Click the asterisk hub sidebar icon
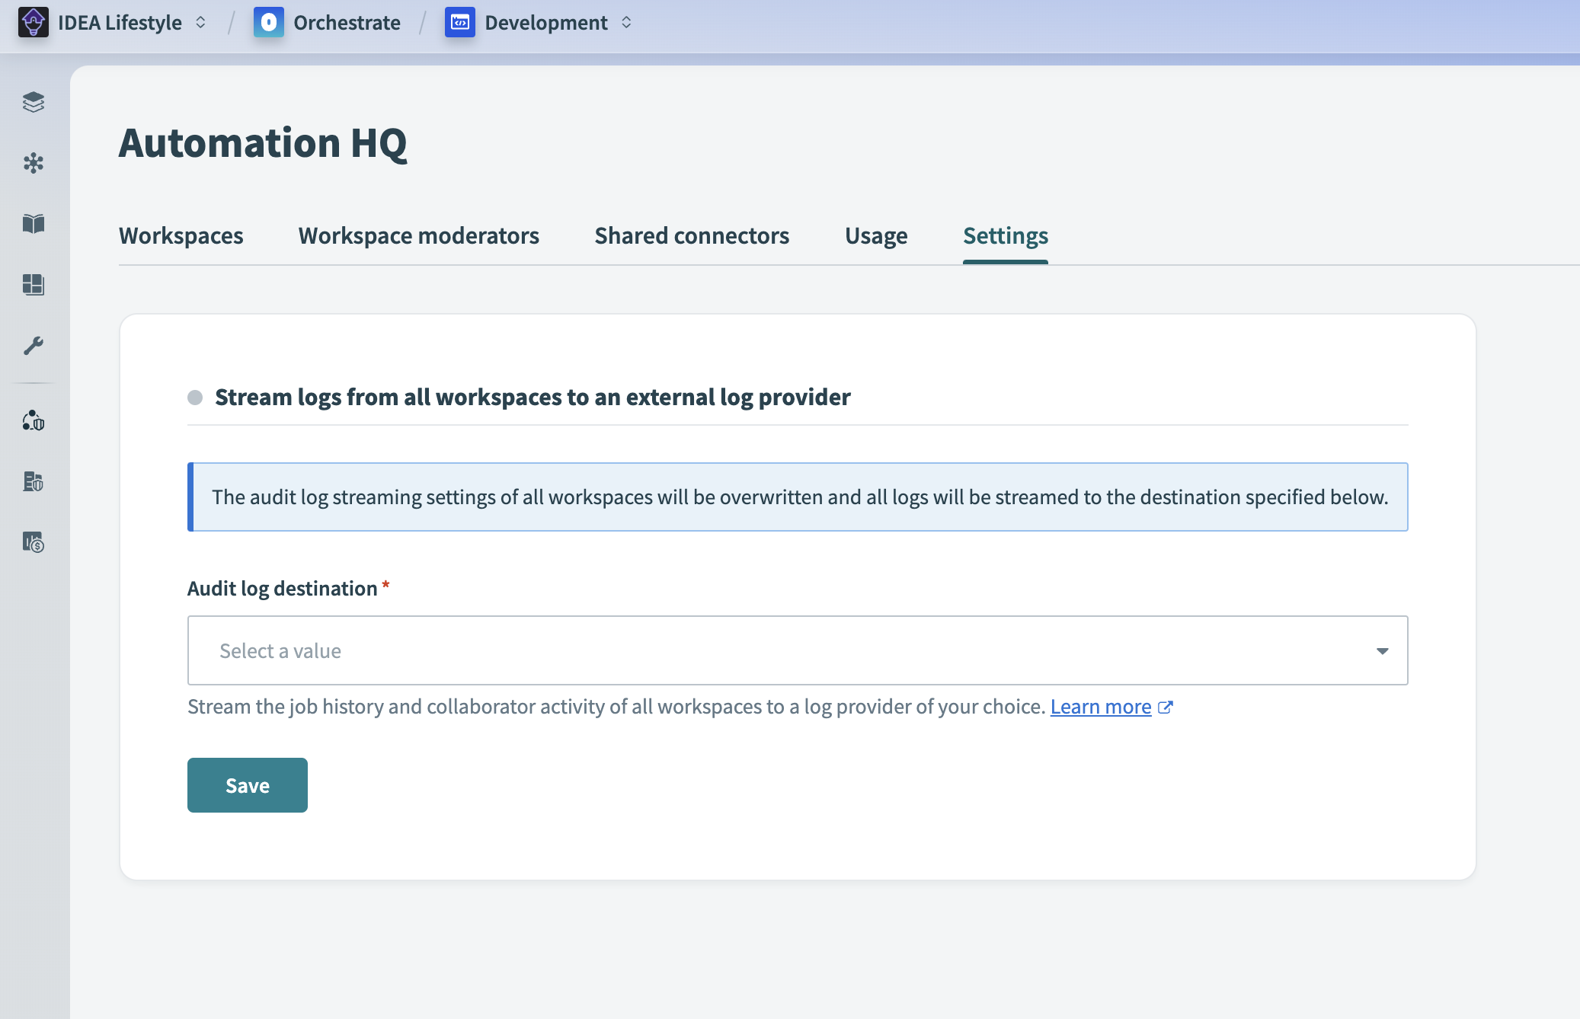This screenshot has width=1580, height=1019. [x=34, y=163]
